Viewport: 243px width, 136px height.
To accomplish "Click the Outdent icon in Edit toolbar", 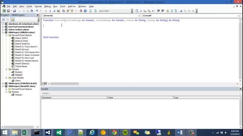I will [x=163, y=11].
